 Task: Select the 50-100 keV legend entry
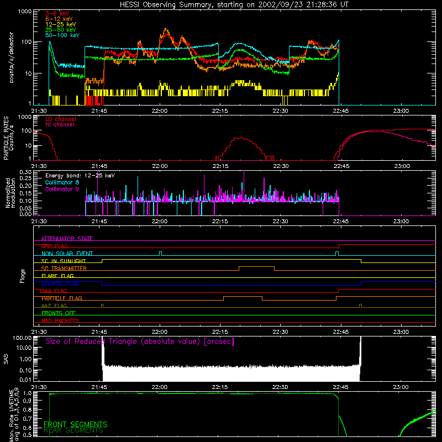(x=62, y=35)
